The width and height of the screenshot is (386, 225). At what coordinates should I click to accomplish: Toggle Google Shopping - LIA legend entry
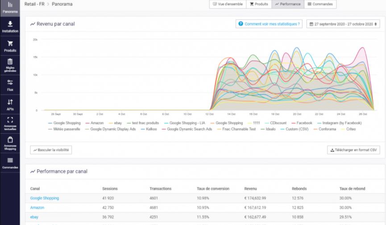pos(185,123)
